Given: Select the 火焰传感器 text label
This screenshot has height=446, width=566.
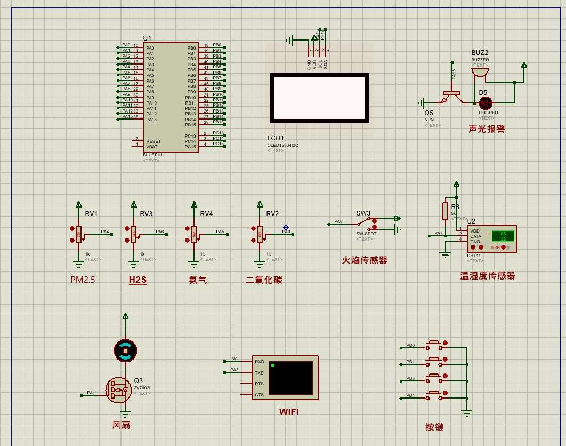Looking at the screenshot, I should pos(365,260).
